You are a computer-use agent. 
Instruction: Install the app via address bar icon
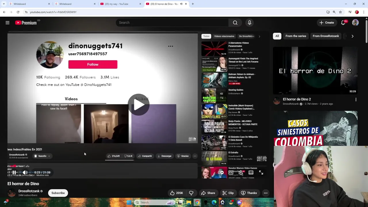point(328,12)
